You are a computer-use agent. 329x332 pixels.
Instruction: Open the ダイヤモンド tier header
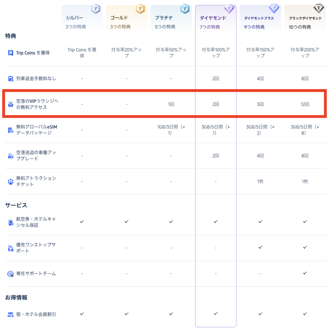pos(216,19)
